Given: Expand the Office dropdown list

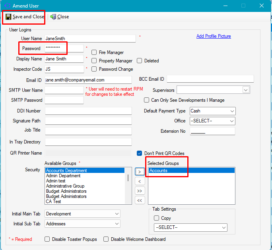Looking at the screenshot, I should tap(232, 121).
